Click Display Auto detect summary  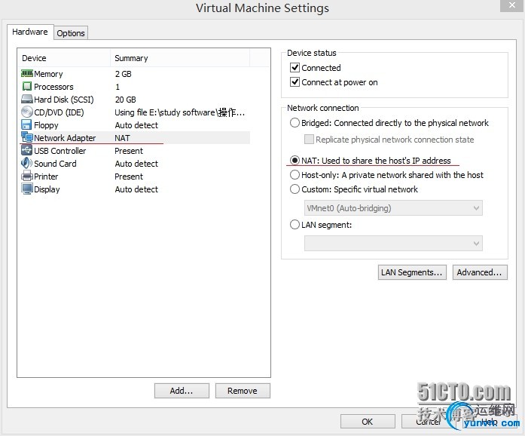(x=136, y=189)
